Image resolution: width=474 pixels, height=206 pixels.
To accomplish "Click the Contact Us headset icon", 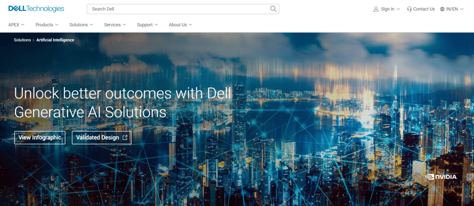I will 409,9.
